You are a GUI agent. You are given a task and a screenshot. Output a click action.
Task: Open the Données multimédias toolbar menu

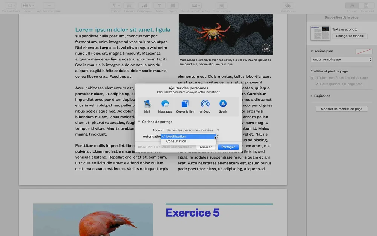point(195,6)
